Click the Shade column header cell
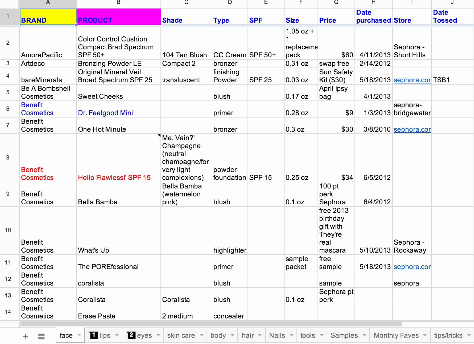Image resolution: width=474 pixels, height=344 pixels. (x=186, y=17)
